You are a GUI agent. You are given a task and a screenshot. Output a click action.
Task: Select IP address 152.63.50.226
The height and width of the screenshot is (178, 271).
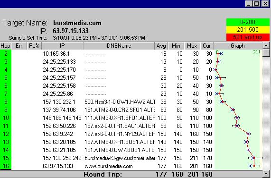[59, 126]
